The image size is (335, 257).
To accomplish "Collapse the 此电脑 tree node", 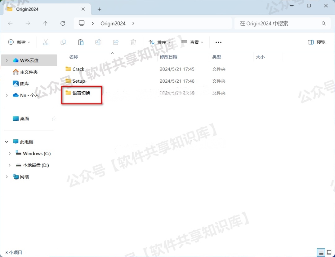I will coord(7,142).
